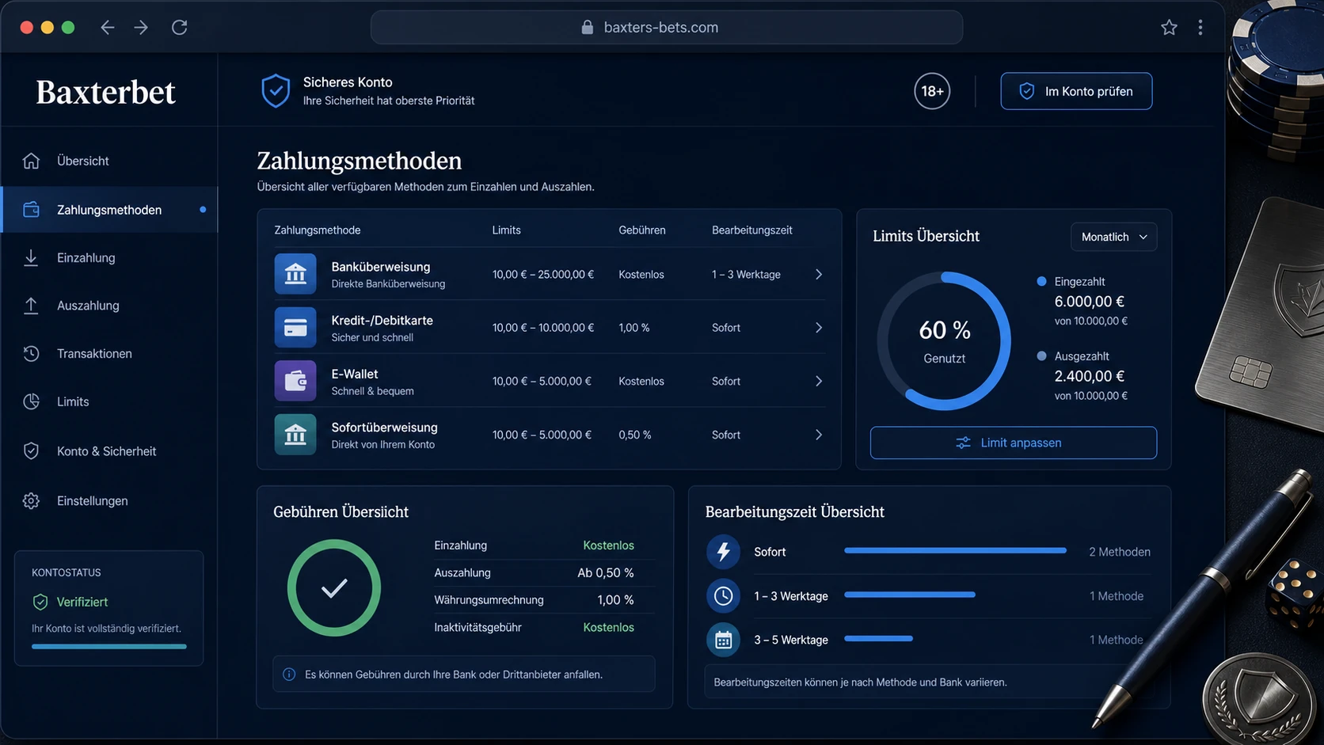The width and height of the screenshot is (1324, 745).
Task: Open the Limits pie chart icon
Action: click(31, 401)
